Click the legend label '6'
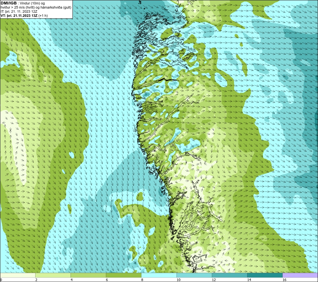Viewport: 318px width, 282px height. pyautogui.click(x=107, y=280)
